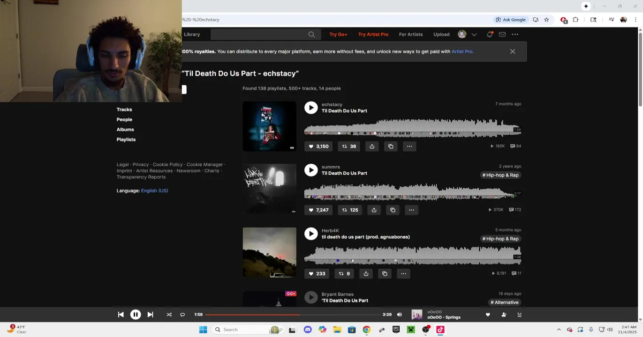643x337 pixels.
Task: Play Herb4K's til death do us part
Action: point(311,234)
